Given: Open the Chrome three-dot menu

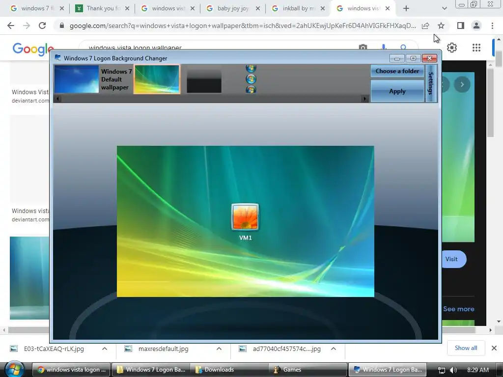Looking at the screenshot, I should point(492,26).
